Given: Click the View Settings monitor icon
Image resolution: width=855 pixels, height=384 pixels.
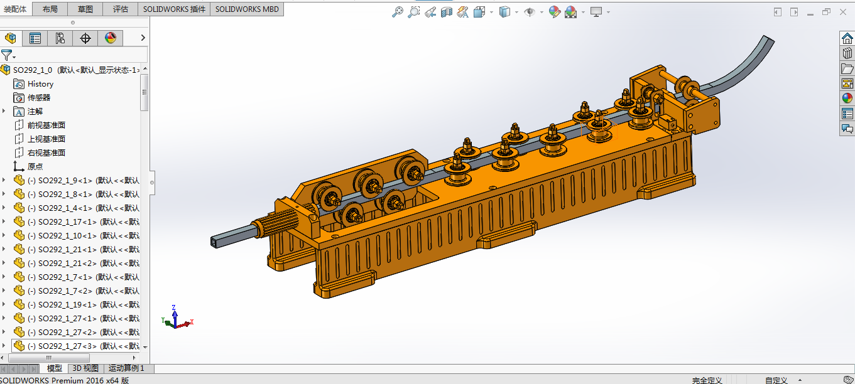Looking at the screenshot, I should pyautogui.click(x=596, y=12).
